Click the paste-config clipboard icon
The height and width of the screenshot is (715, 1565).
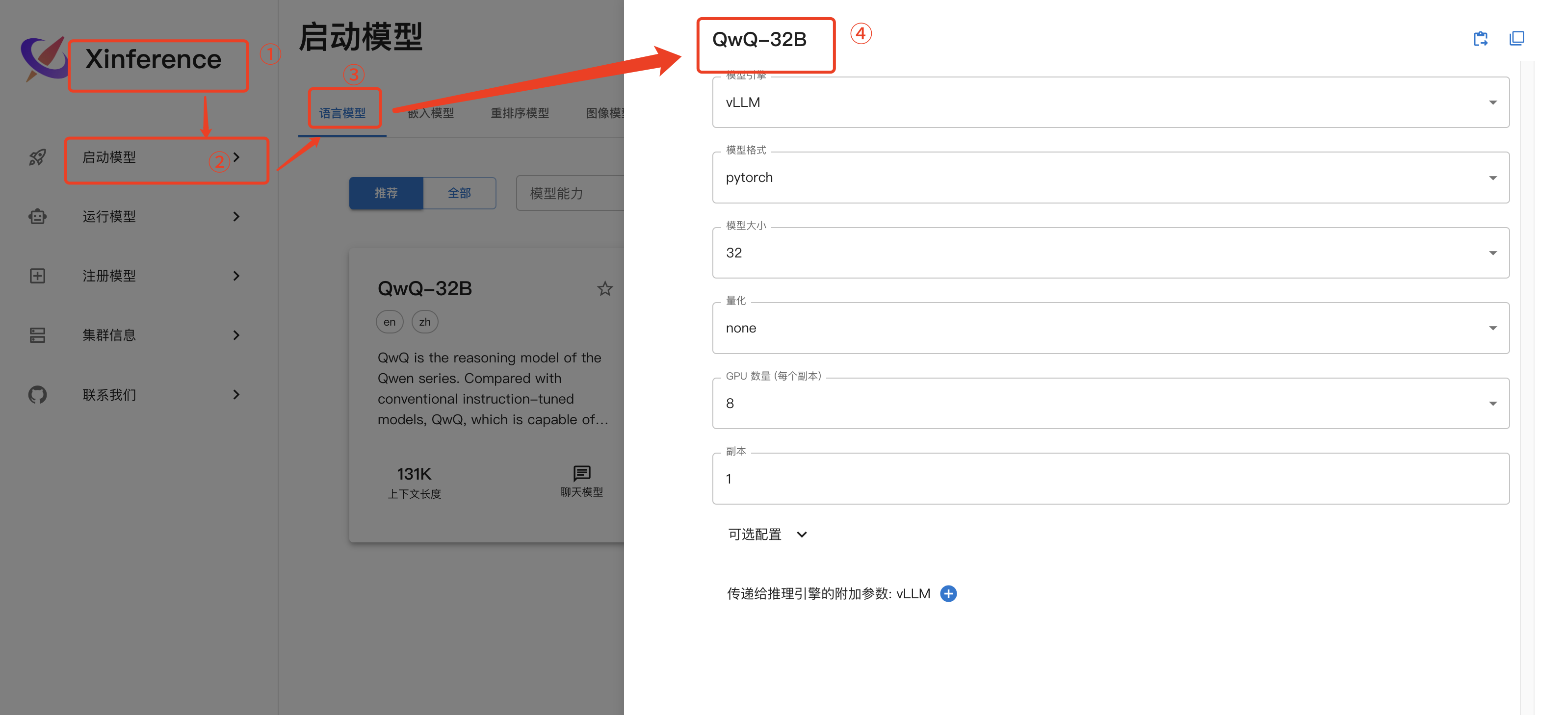tap(1481, 39)
